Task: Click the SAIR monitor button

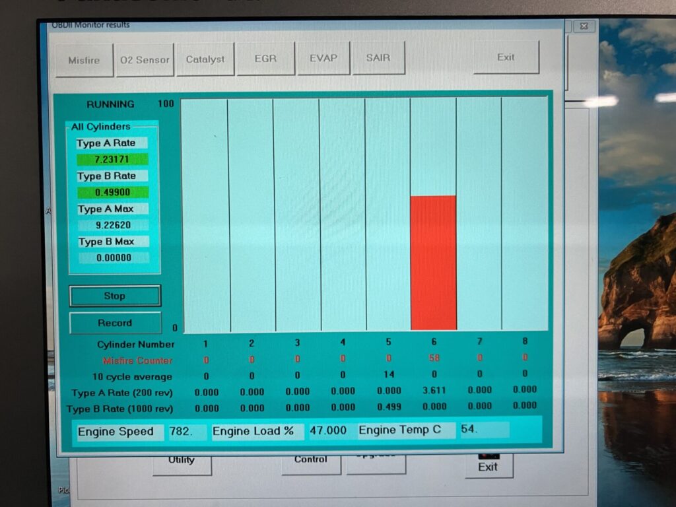Action: click(378, 58)
